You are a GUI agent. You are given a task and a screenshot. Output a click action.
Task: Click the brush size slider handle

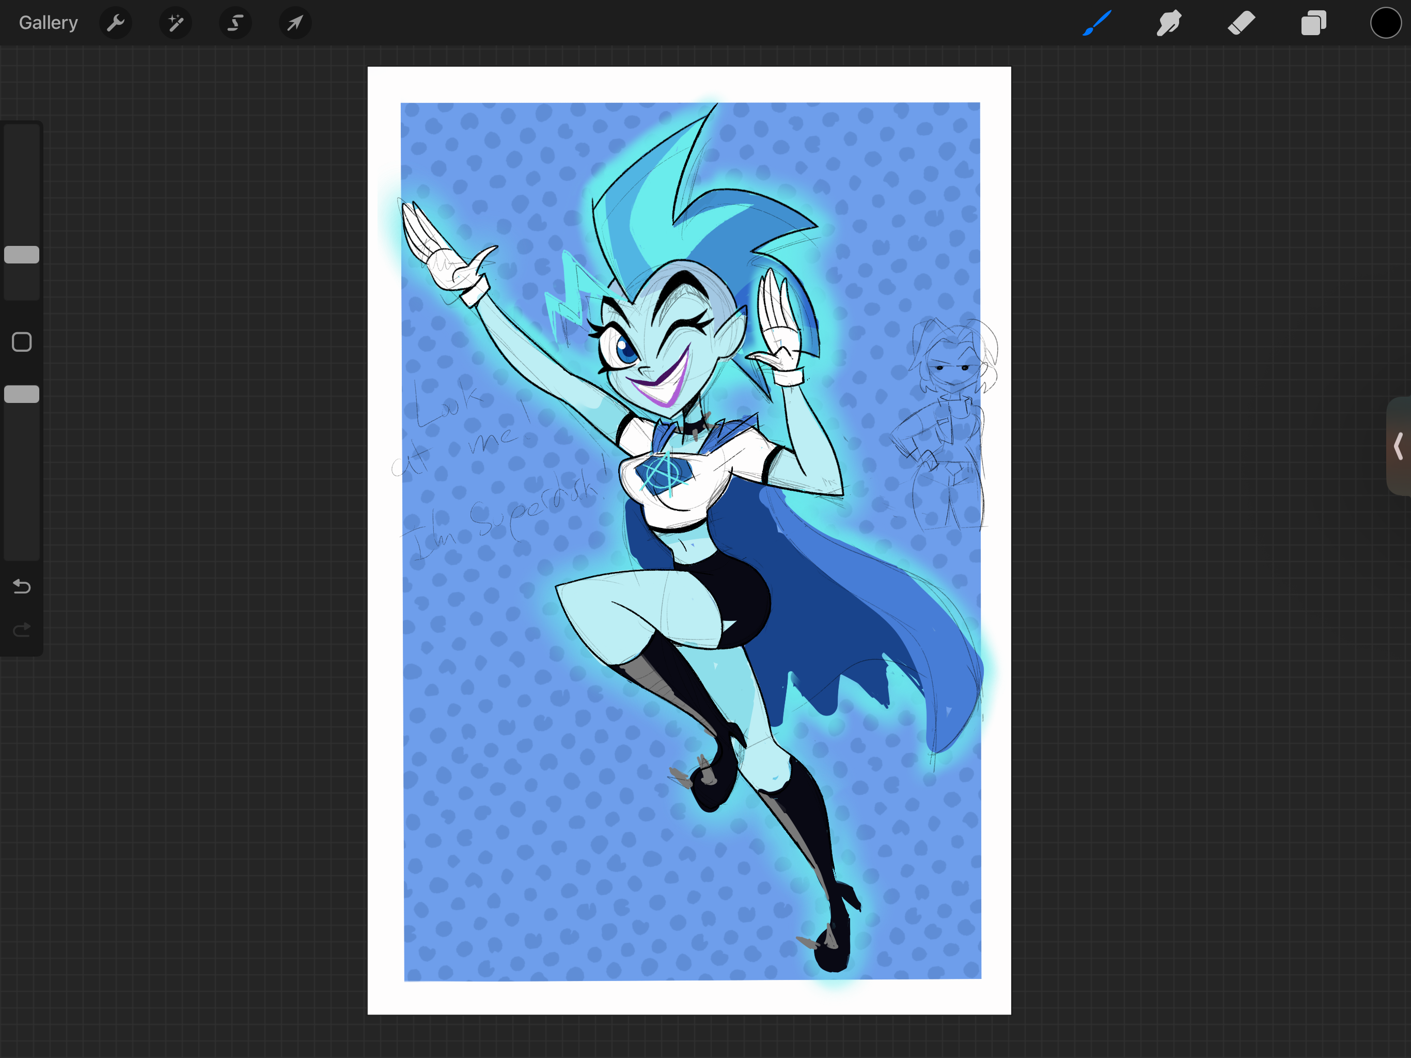pos(22,255)
